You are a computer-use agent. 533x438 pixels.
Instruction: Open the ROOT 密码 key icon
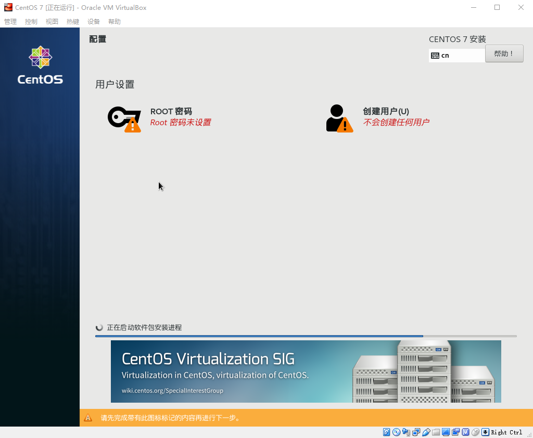[x=124, y=119]
